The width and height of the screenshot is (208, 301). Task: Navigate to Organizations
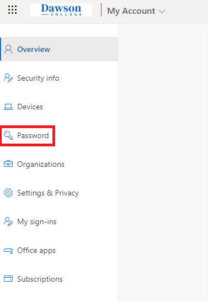pyautogui.click(x=41, y=165)
